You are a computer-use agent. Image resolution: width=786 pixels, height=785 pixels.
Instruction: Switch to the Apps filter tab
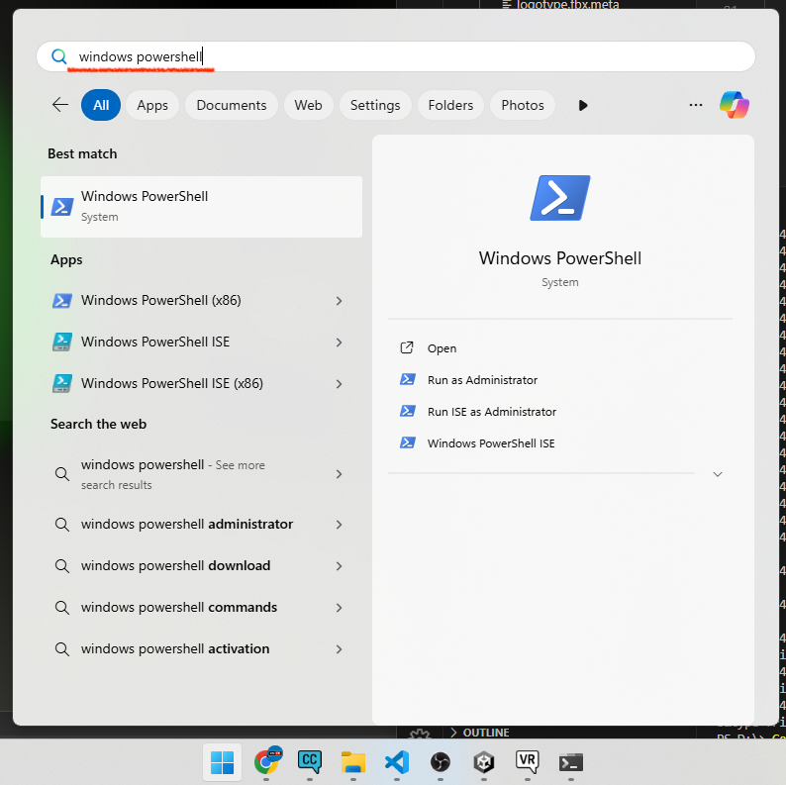[152, 105]
